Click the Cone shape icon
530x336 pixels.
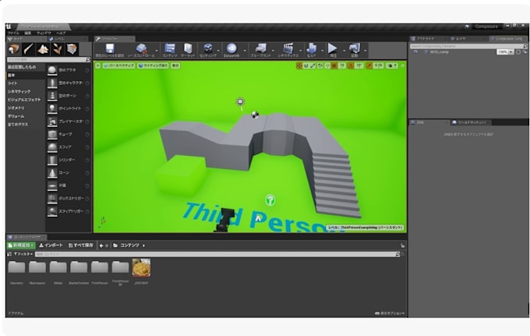[52, 173]
